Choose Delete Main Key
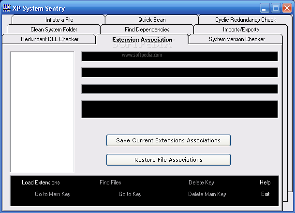 (x=207, y=194)
